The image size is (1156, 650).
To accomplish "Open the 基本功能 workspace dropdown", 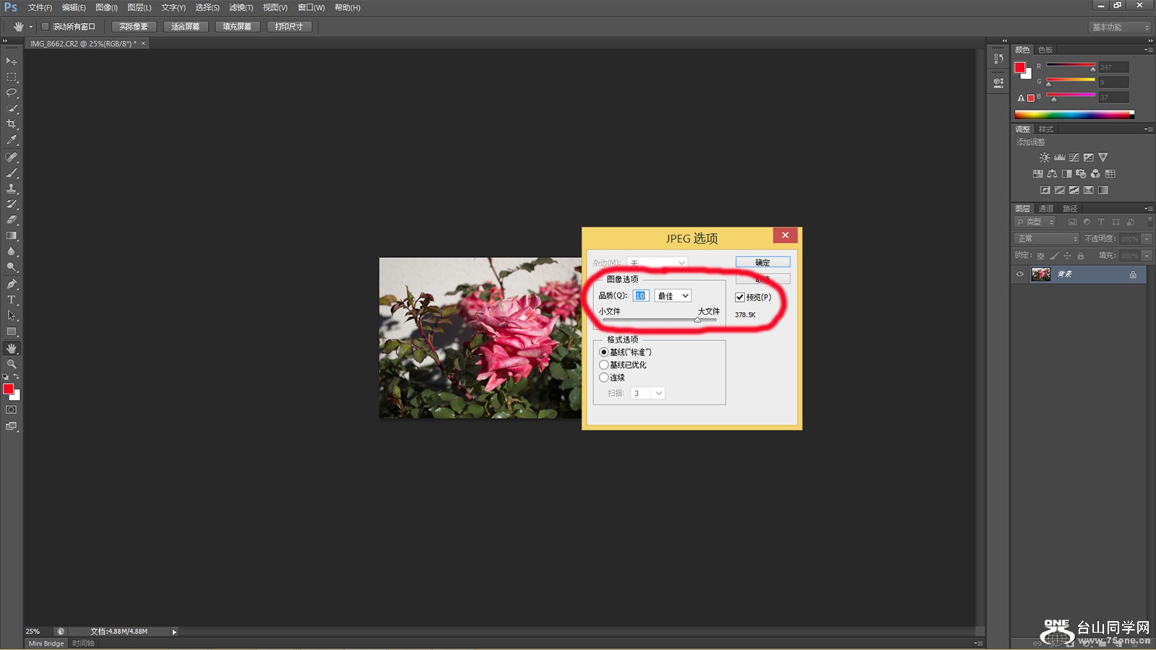I will coord(1120,27).
